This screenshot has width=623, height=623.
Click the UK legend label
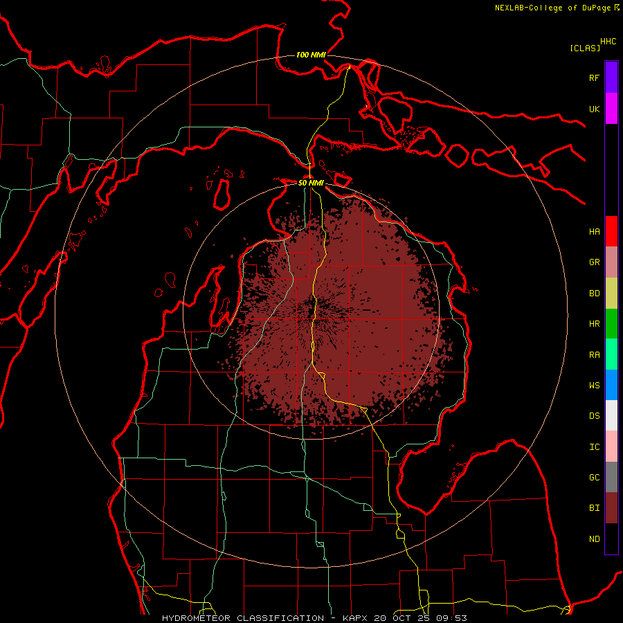click(594, 109)
